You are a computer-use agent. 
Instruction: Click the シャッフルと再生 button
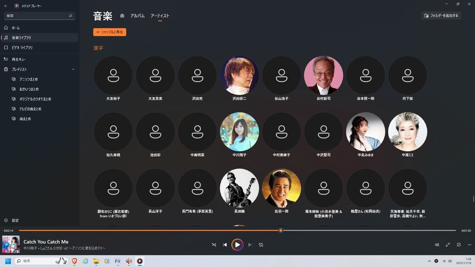coord(110,32)
